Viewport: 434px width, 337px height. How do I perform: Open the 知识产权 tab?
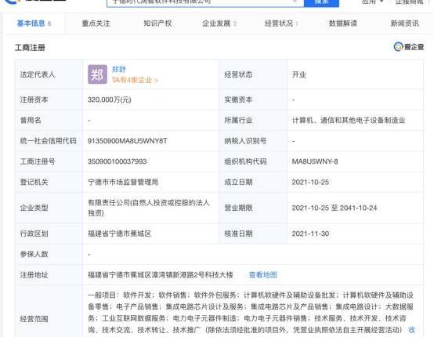157,24
